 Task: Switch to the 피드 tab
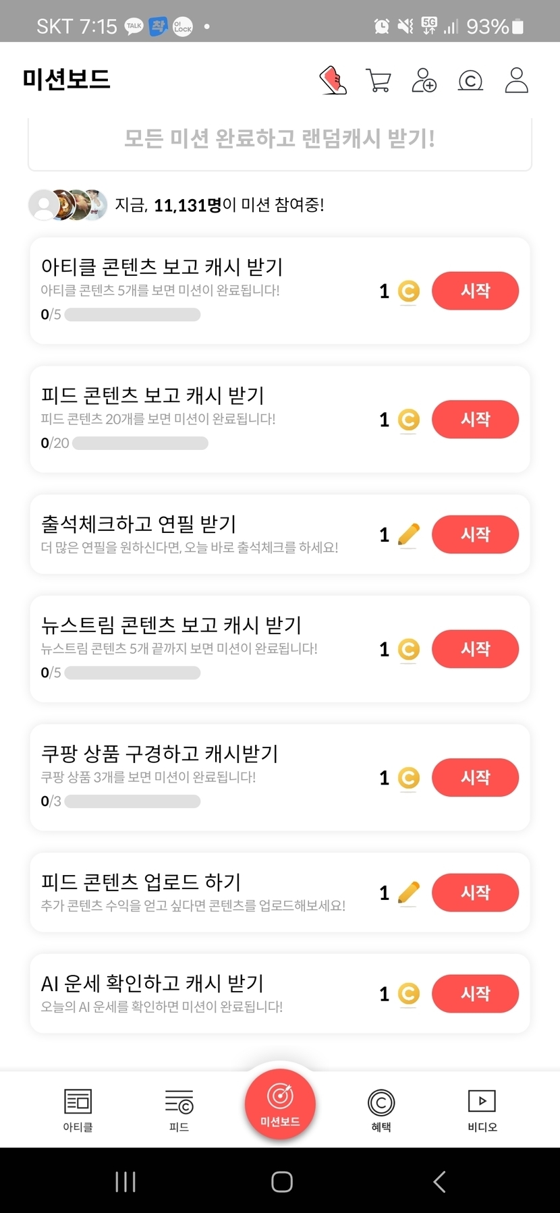179,1109
